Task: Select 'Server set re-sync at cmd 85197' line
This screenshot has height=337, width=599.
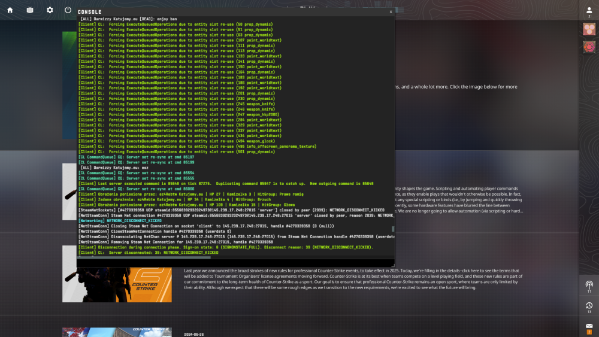Action: 137,157
